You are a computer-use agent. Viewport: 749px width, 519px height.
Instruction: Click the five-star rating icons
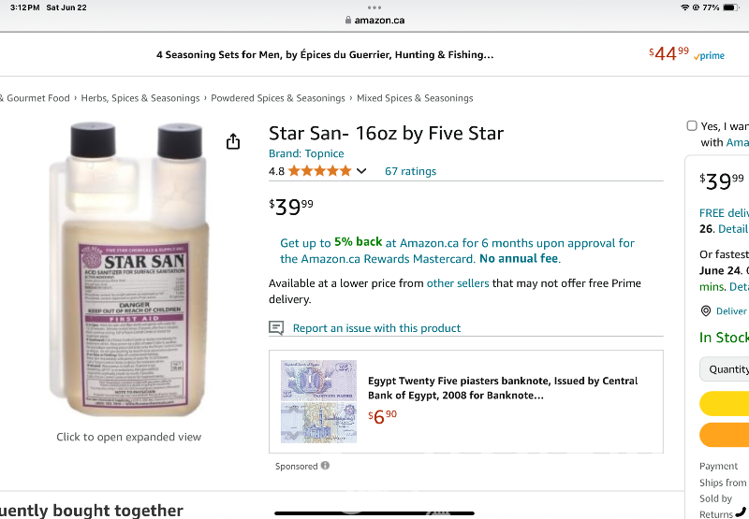319,171
